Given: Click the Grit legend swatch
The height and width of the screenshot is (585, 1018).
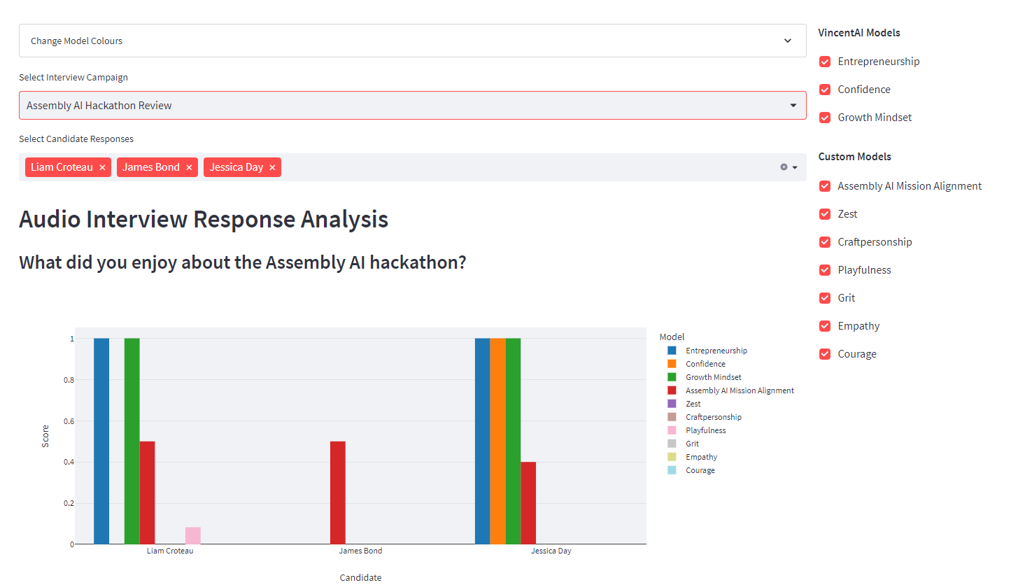Looking at the screenshot, I should (672, 444).
